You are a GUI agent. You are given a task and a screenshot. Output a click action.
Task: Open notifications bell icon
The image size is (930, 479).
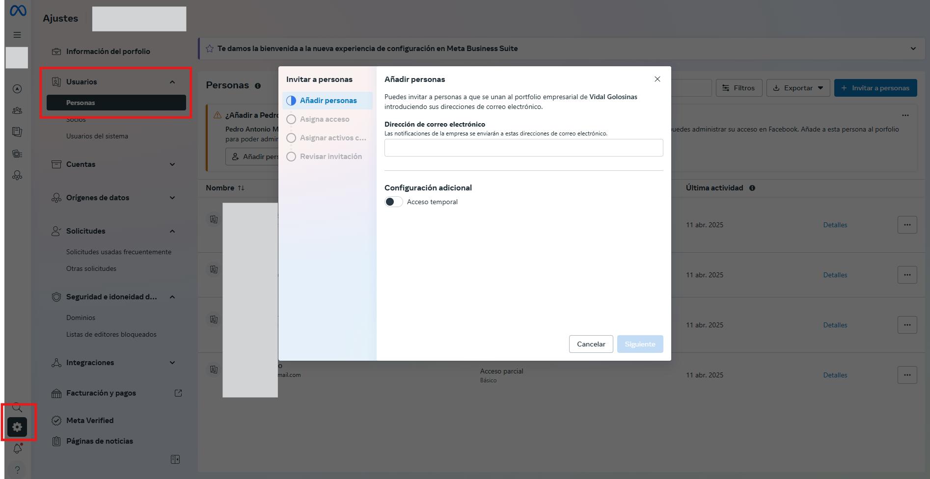(x=17, y=449)
